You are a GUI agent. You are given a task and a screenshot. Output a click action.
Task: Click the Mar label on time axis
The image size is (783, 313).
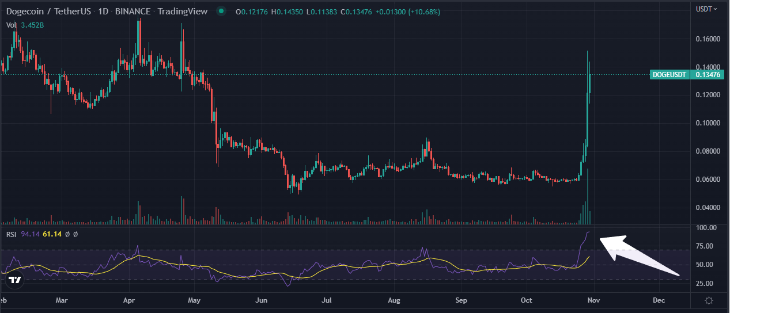coord(62,300)
